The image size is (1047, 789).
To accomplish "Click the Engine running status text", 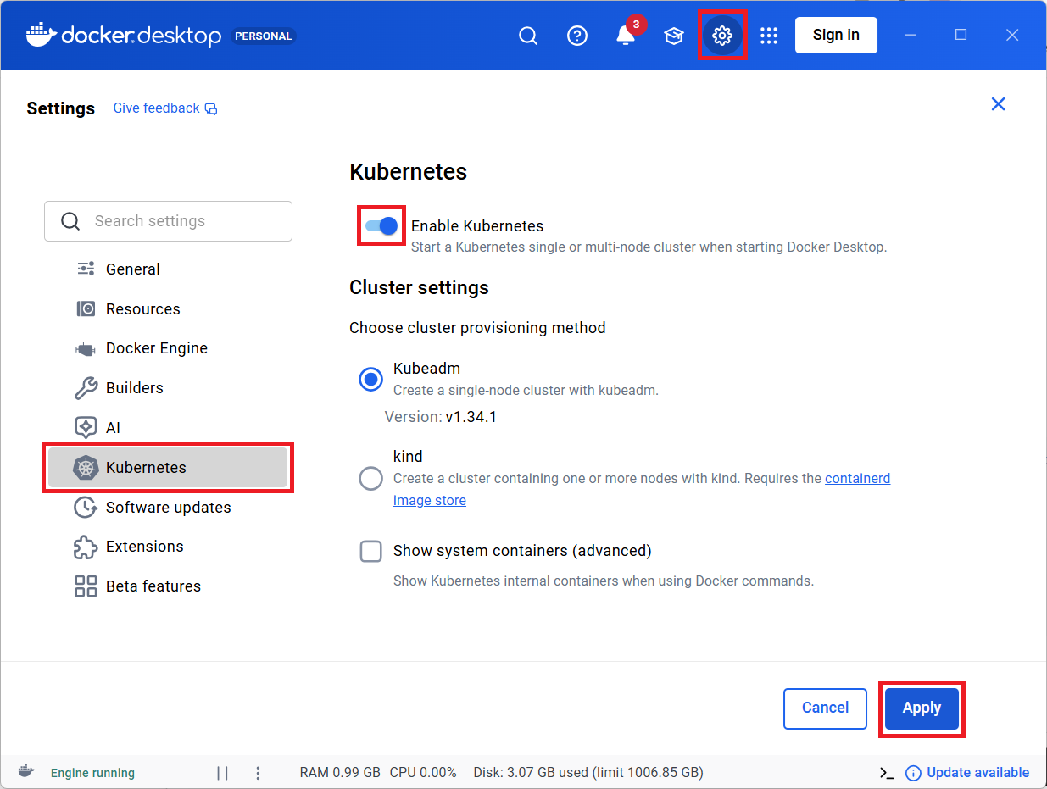I will (92, 773).
